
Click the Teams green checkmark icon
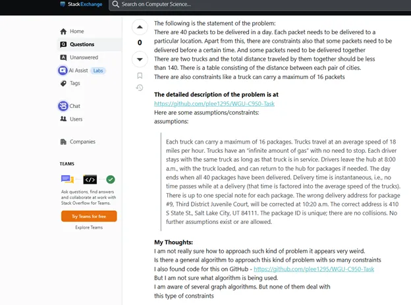pyautogui.click(x=111, y=180)
